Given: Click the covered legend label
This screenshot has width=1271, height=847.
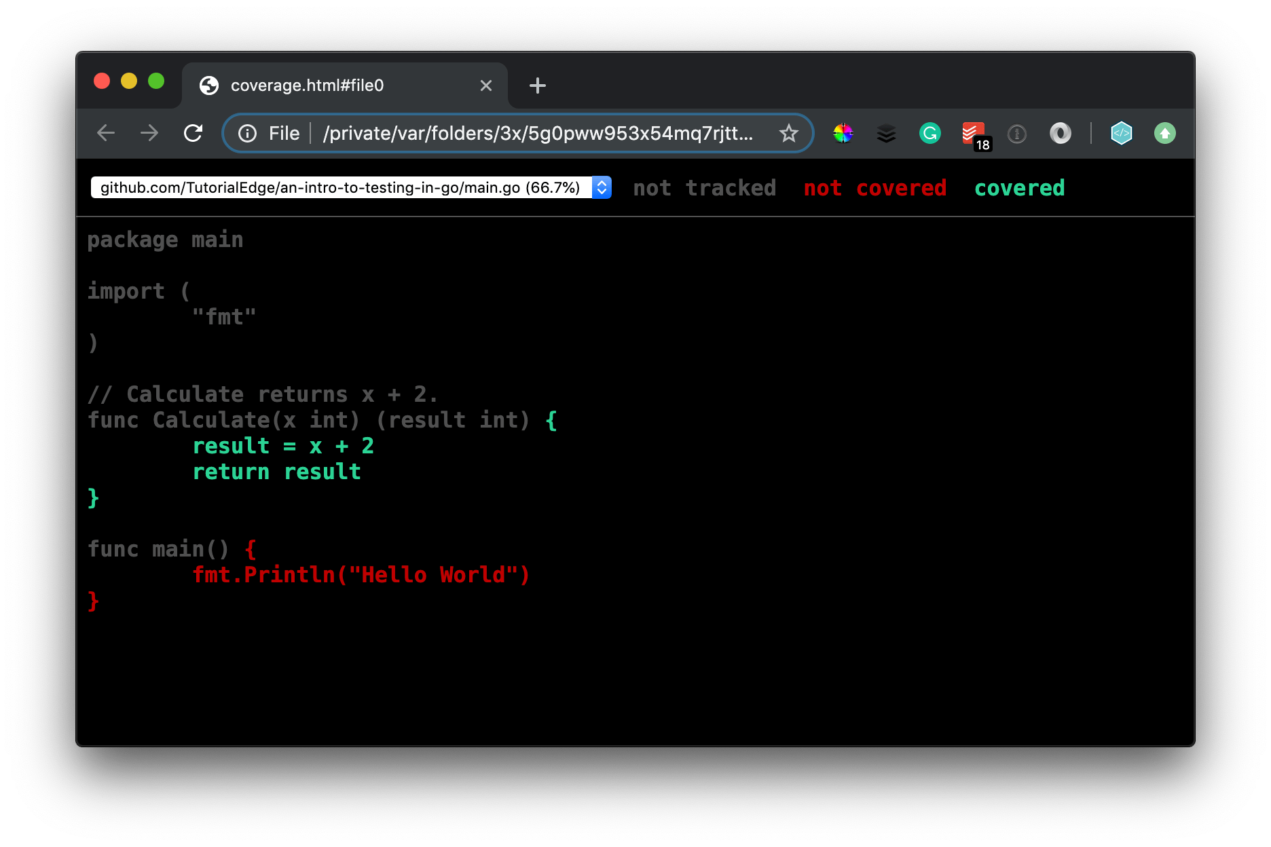Looking at the screenshot, I should click(x=1018, y=188).
